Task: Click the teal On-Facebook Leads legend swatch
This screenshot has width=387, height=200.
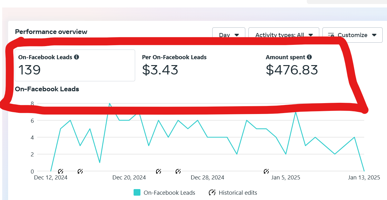Action: 137,193
